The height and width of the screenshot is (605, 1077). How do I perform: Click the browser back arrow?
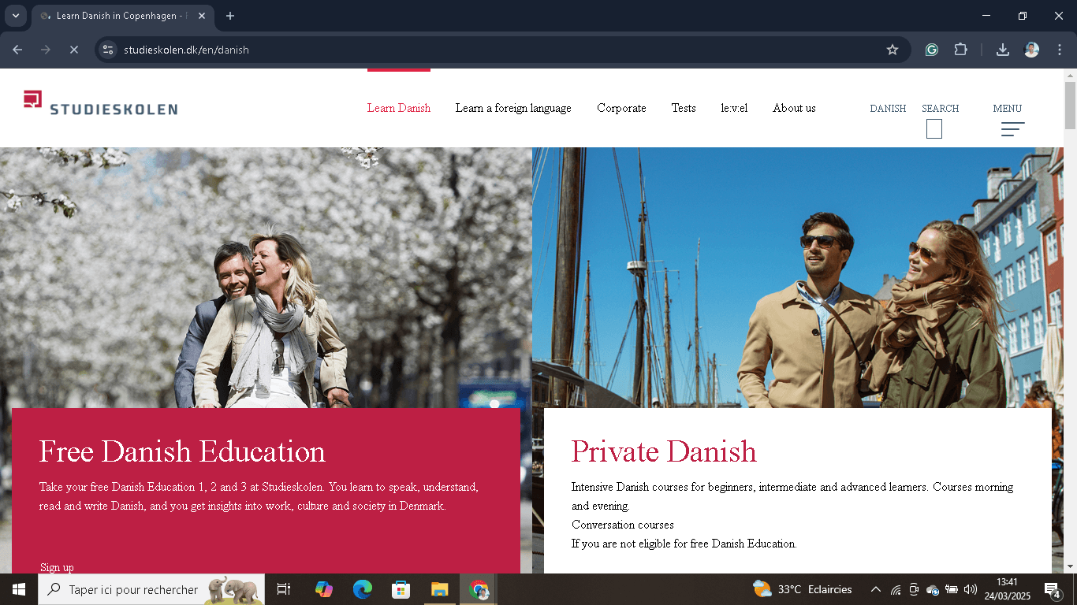pyautogui.click(x=17, y=49)
